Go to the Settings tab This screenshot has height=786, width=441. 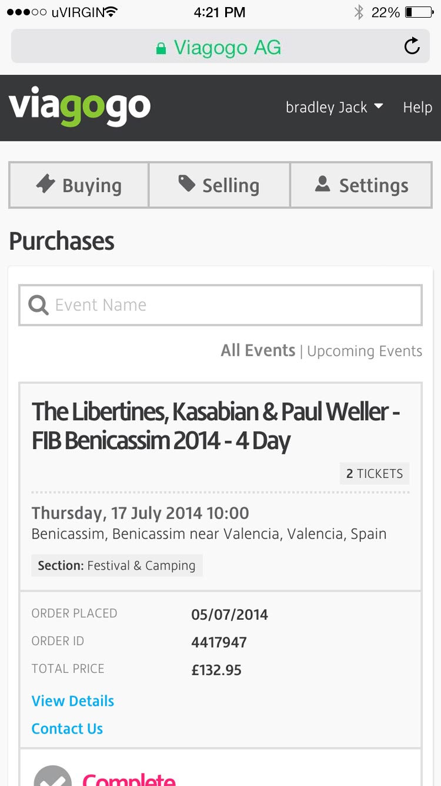(x=361, y=186)
